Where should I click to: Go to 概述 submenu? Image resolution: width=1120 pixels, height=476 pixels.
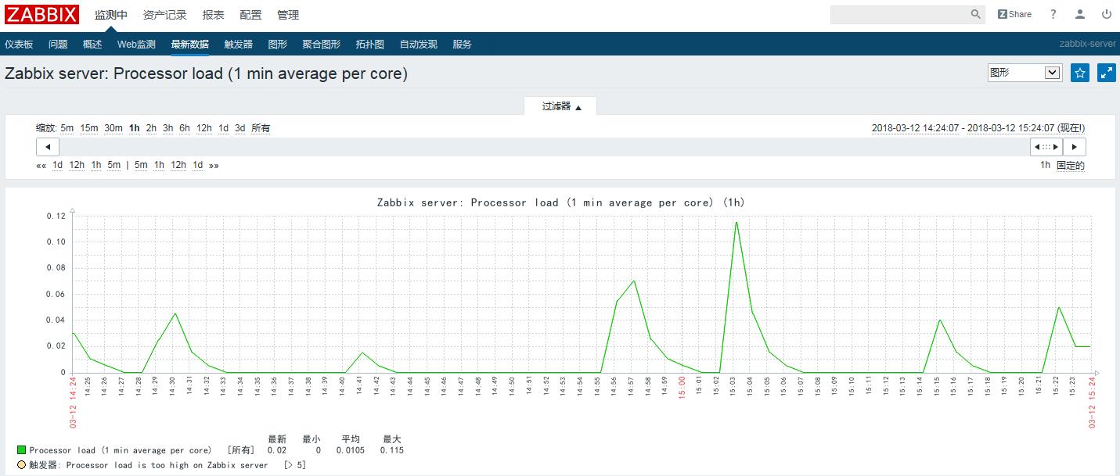(x=92, y=45)
